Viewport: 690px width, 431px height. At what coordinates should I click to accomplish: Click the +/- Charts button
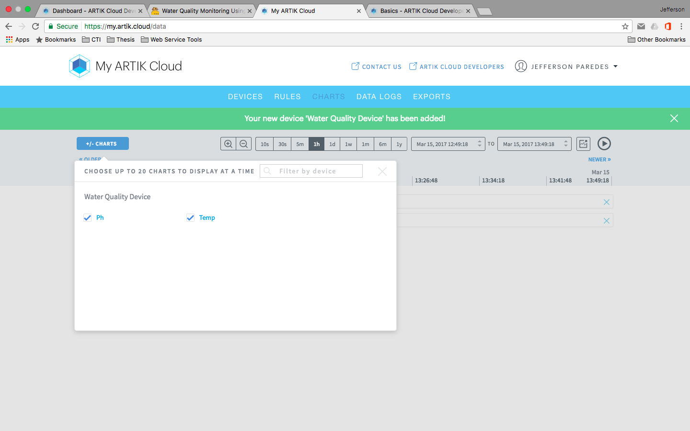click(103, 144)
